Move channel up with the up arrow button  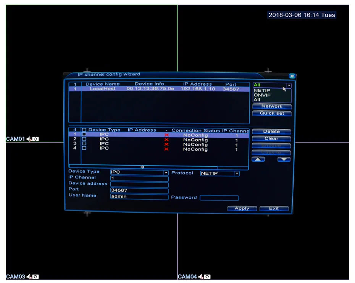pyautogui.click(x=258, y=159)
